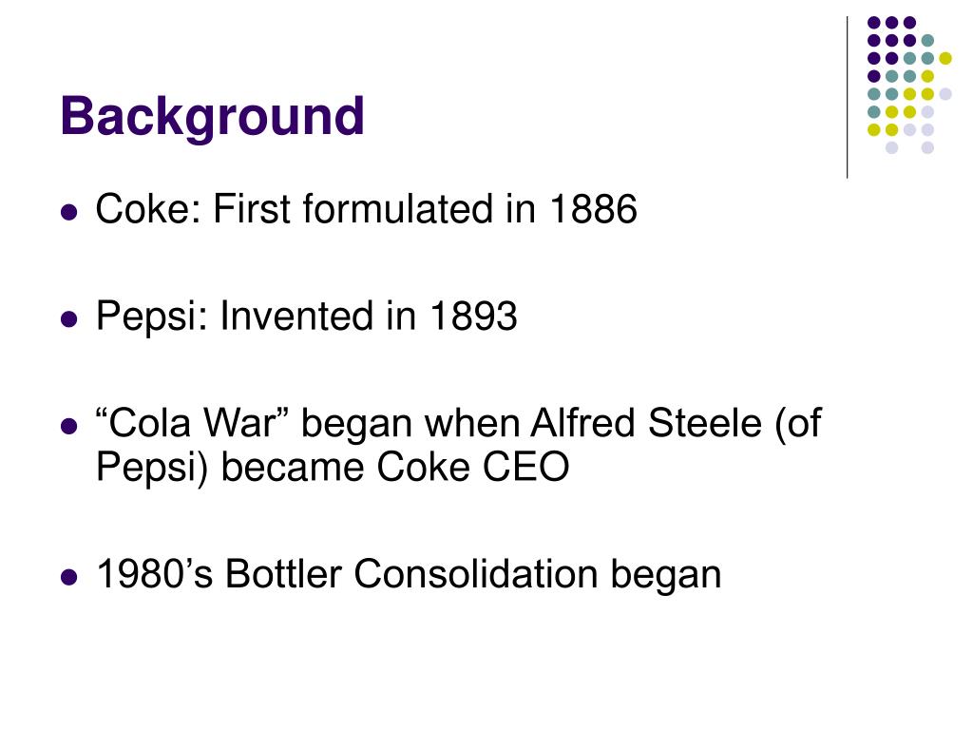Click the bullet dot beside Pepsi line
Viewport: 973px width, 730px height.
tap(68, 319)
